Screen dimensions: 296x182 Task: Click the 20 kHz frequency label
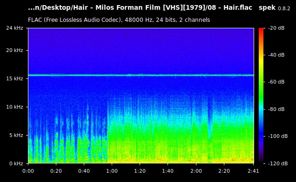(x=14, y=50)
